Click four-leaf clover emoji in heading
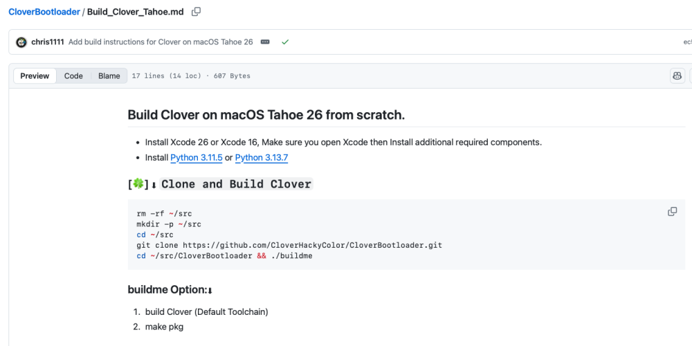This screenshot has width=692, height=346. click(138, 183)
